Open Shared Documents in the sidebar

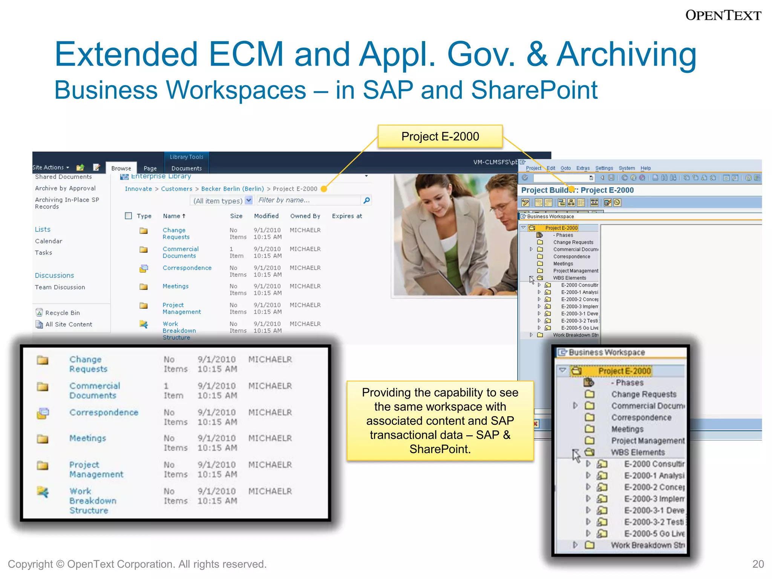coord(63,177)
